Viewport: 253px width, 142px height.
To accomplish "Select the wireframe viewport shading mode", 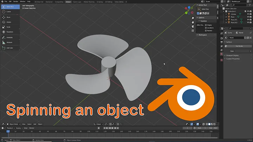I will point(207,124).
